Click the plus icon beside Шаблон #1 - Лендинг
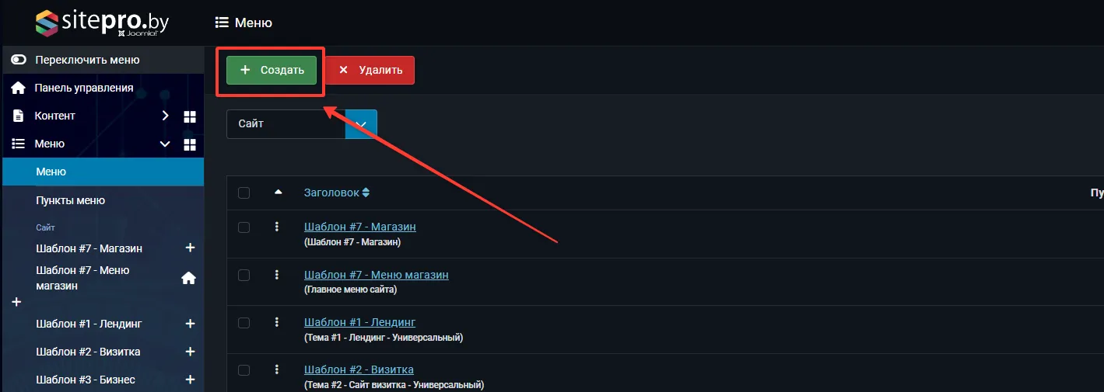Viewport: 1104px width, 392px height. click(x=189, y=324)
